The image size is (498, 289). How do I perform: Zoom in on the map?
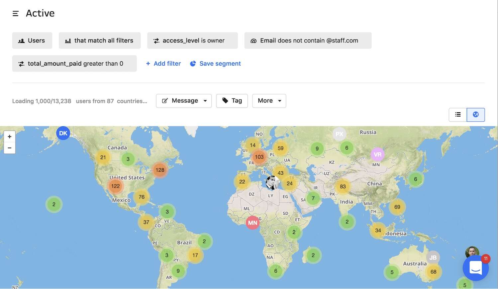click(10, 137)
